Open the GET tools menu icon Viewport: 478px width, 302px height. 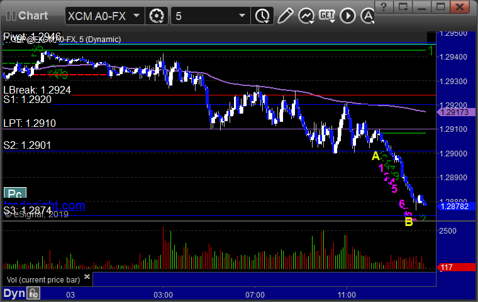327,16
